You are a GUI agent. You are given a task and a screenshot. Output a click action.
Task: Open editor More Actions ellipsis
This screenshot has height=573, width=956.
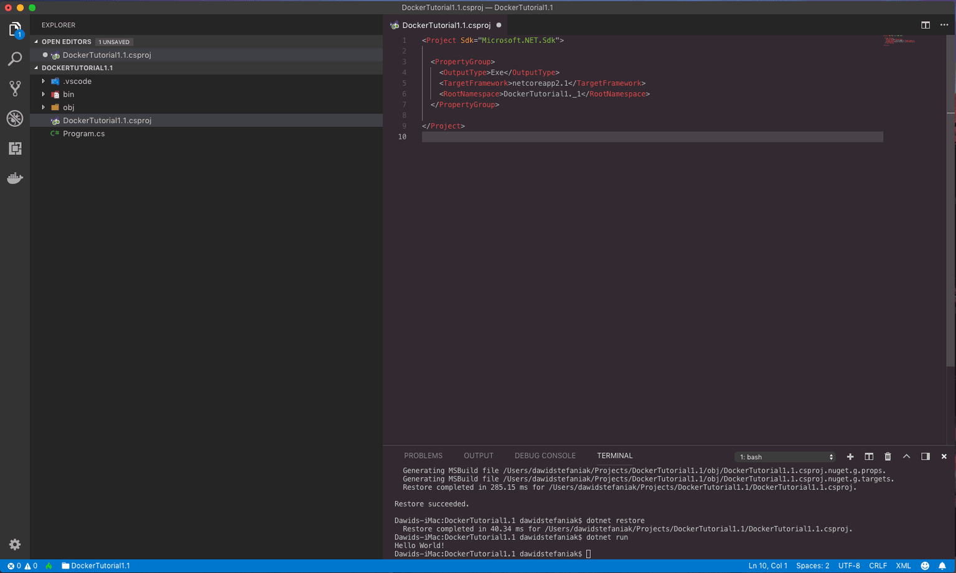click(x=944, y=25)
